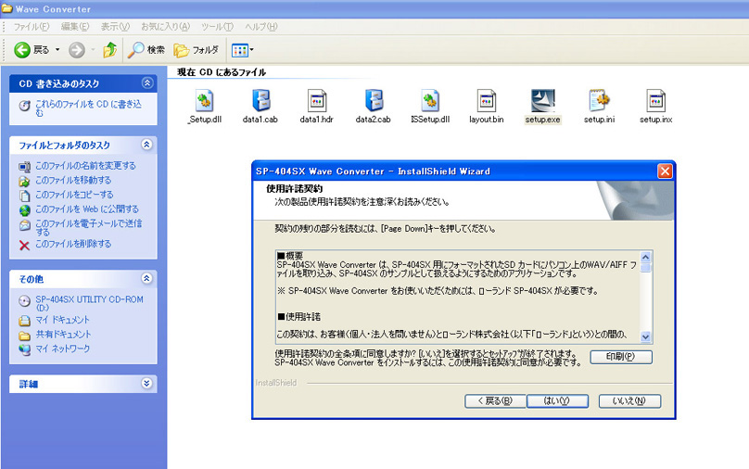Image resolution: width=749 pixels, height=469 pixels.
Task: Click the いいえ(N) button in the wizard
Action: [x=629, y=401]
